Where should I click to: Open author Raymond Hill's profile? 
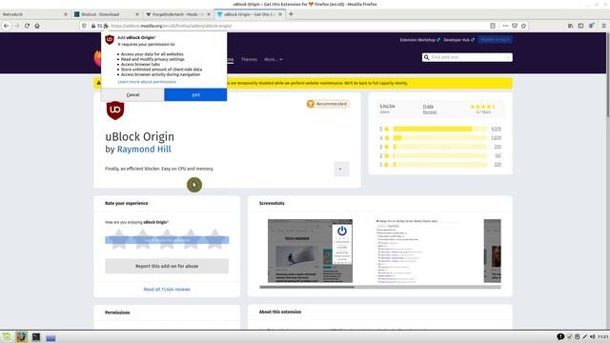(x=144, y=149)
